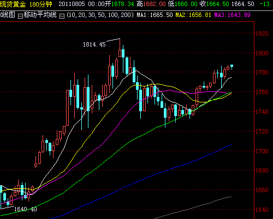This screenshot has height=219, width=273.
Task: Click the 1720 price axis label
Action: (262, 131)
